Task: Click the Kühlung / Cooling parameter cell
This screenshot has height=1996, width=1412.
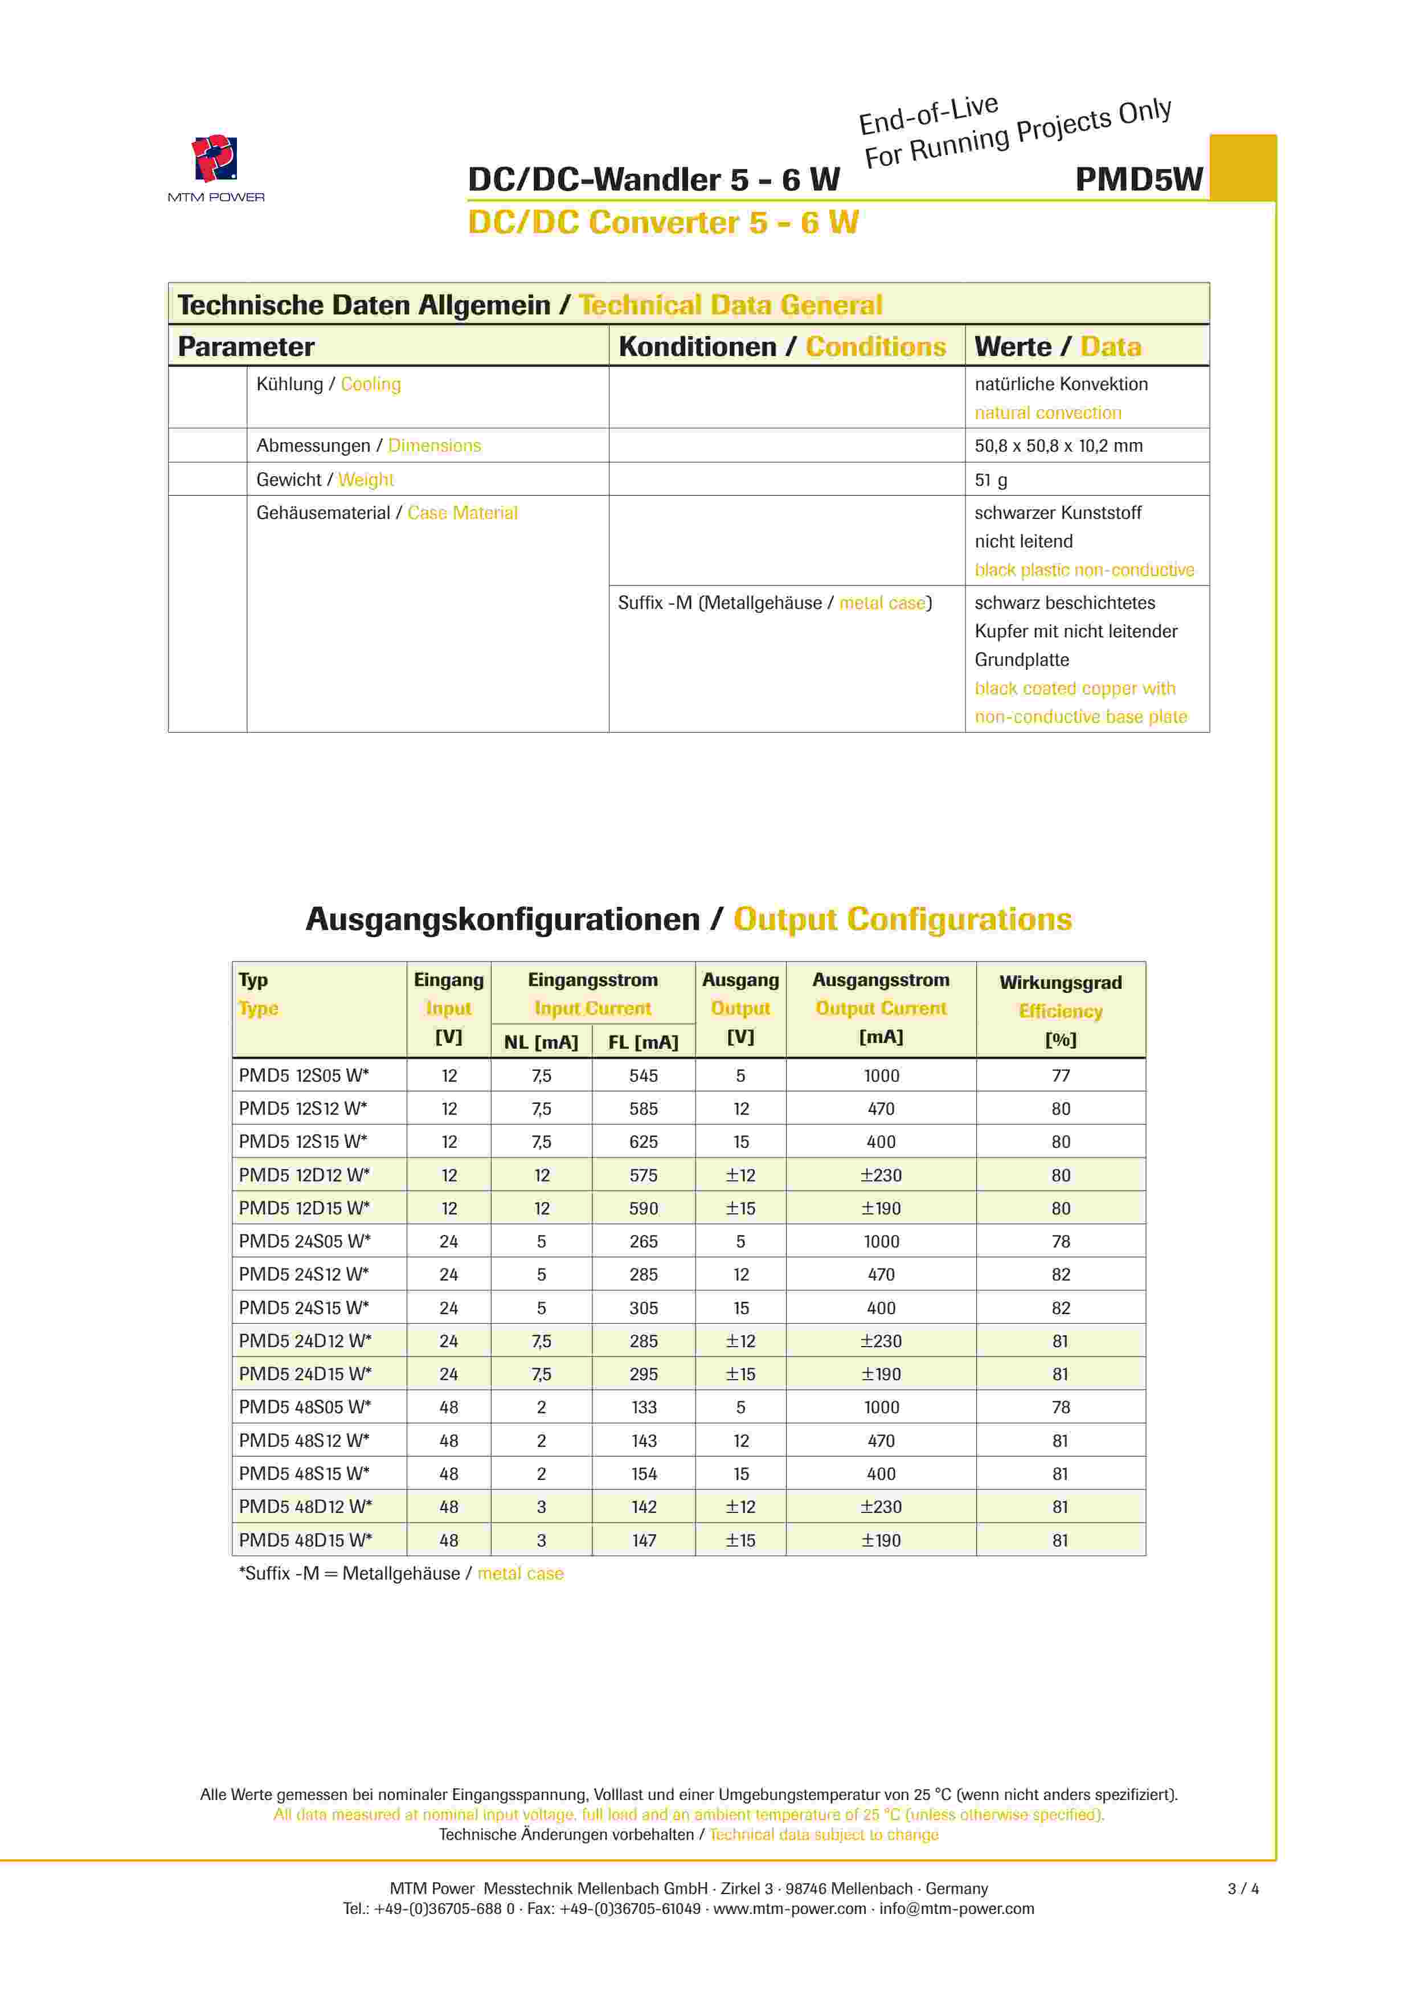Action: (x=329, y=385)
